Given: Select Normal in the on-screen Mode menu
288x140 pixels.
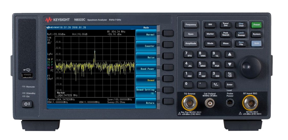Looking at the screenshot, I should [x=146, y=35].
